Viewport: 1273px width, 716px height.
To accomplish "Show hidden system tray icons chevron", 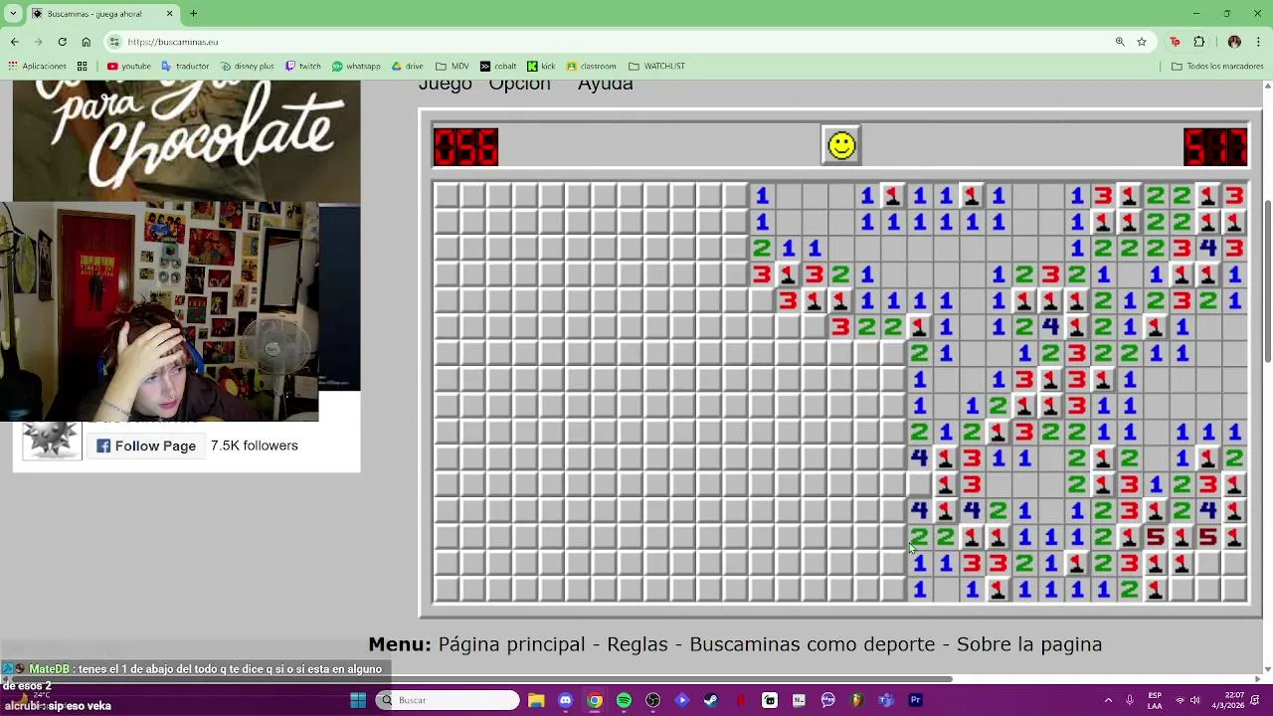I will click(1108, 700).
